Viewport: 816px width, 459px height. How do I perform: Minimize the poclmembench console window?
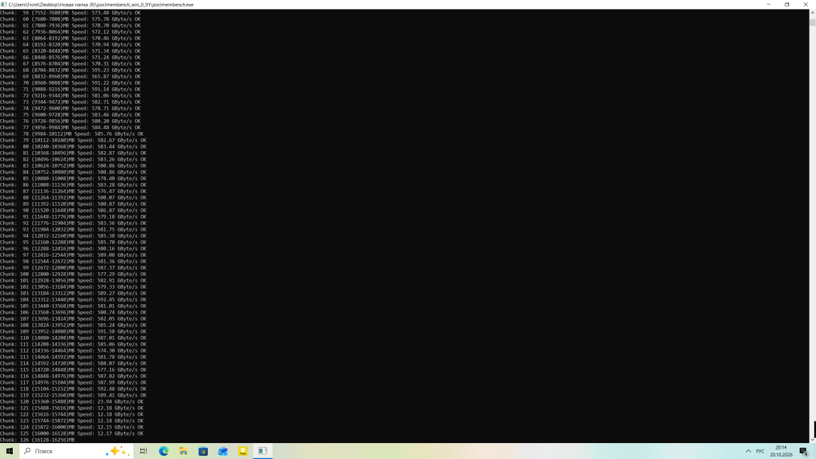click(768, 4)
